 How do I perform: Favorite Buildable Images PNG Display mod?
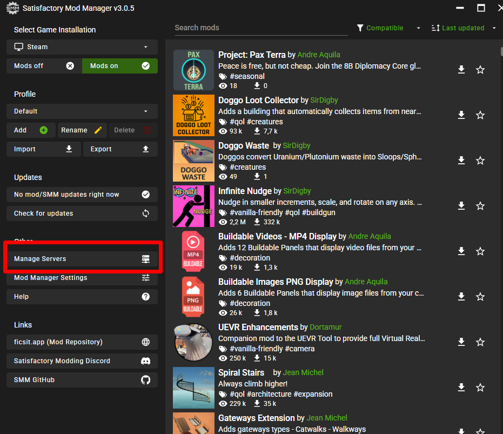pyautogui.click(x=480, y=297)
